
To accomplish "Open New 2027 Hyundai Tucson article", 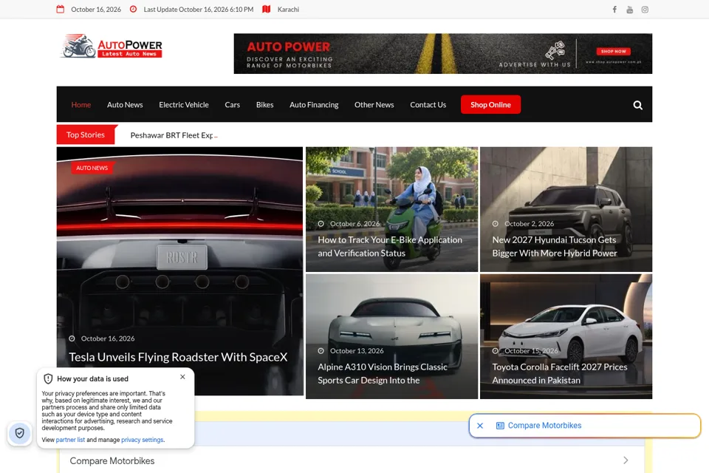I will pyautogui.click(x=555, y=246).
